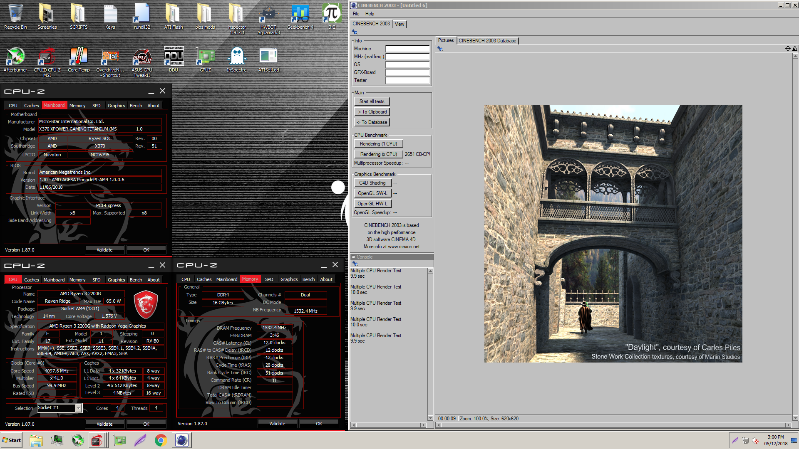Click the move icon above the picture

788,49
